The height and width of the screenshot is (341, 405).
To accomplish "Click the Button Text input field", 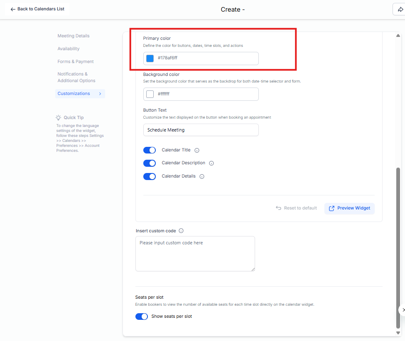I will coord(201,130).
